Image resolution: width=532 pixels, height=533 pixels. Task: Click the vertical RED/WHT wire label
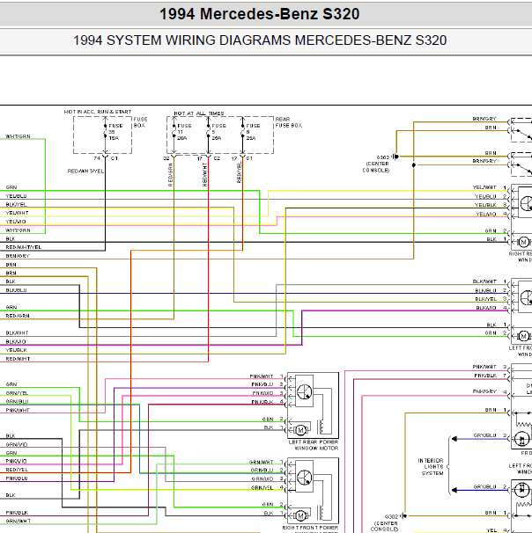(204, 175)
